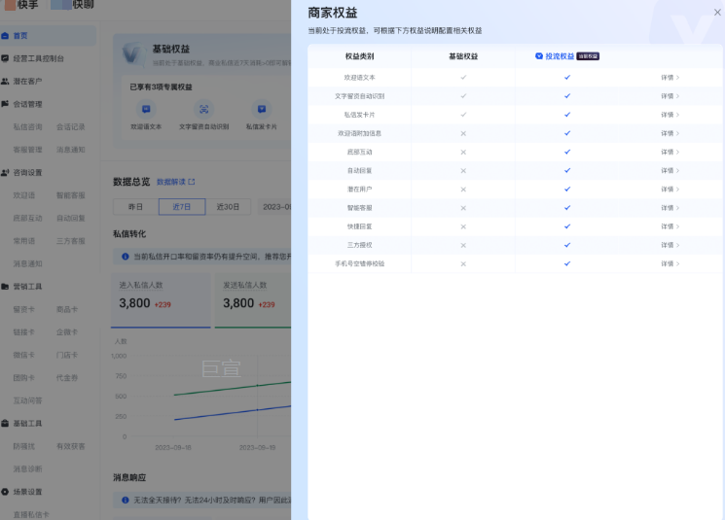Open 防骚扰 under 基础工具
Screen dimensions: 725x520
(x=24, y=446)
